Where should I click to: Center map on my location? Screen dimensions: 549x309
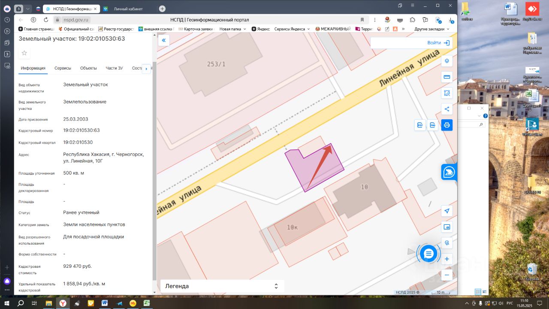(x=447, y=211)
